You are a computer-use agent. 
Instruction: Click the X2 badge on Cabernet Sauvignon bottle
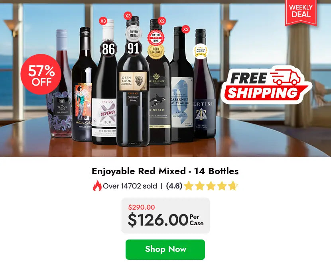coord(185,29)
